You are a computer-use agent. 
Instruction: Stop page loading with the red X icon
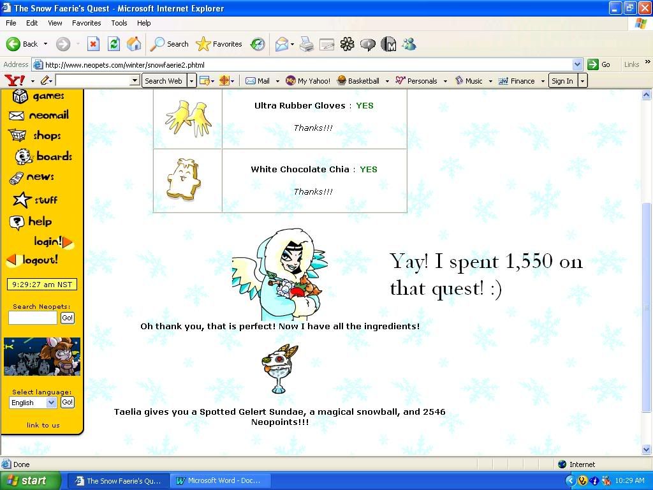click(93, 44)
